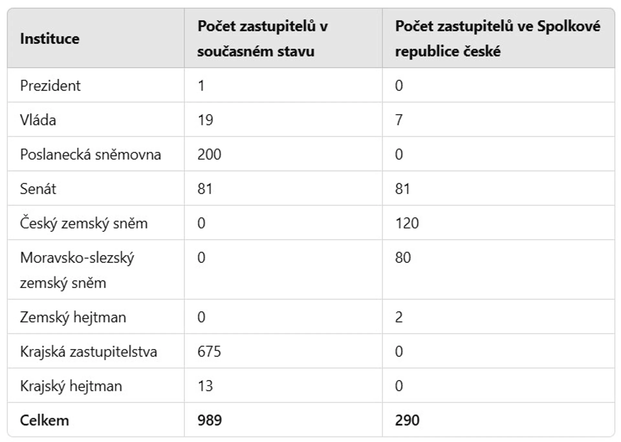
Task: Click the Senát row label
Action: click(38, 189)
